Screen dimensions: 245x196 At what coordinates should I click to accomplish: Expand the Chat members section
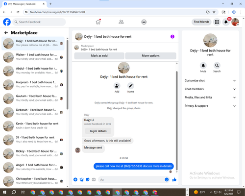coord(210,89)
